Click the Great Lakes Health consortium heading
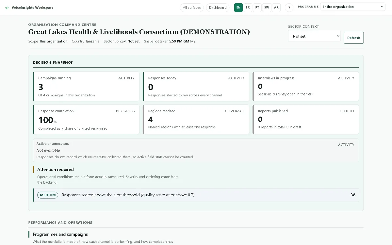This screenshot has height=245, width=392. point(139,32)
